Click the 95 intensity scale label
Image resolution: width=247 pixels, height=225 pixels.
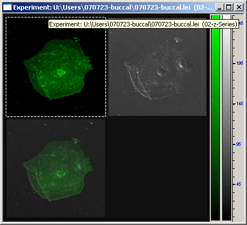coord(239,144)
